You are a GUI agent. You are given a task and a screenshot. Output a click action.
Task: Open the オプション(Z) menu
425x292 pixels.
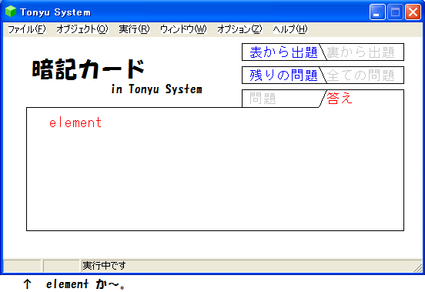[239, 29]
